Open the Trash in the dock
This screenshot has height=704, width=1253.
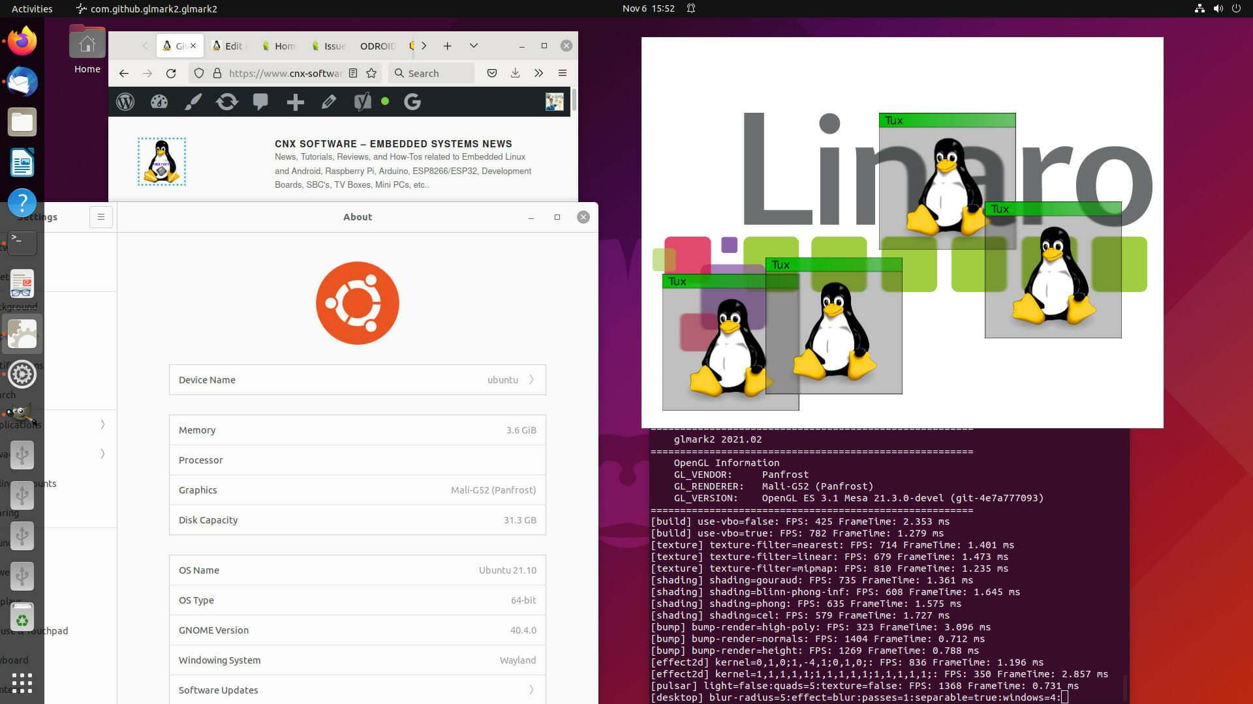(x=22, y=617)
